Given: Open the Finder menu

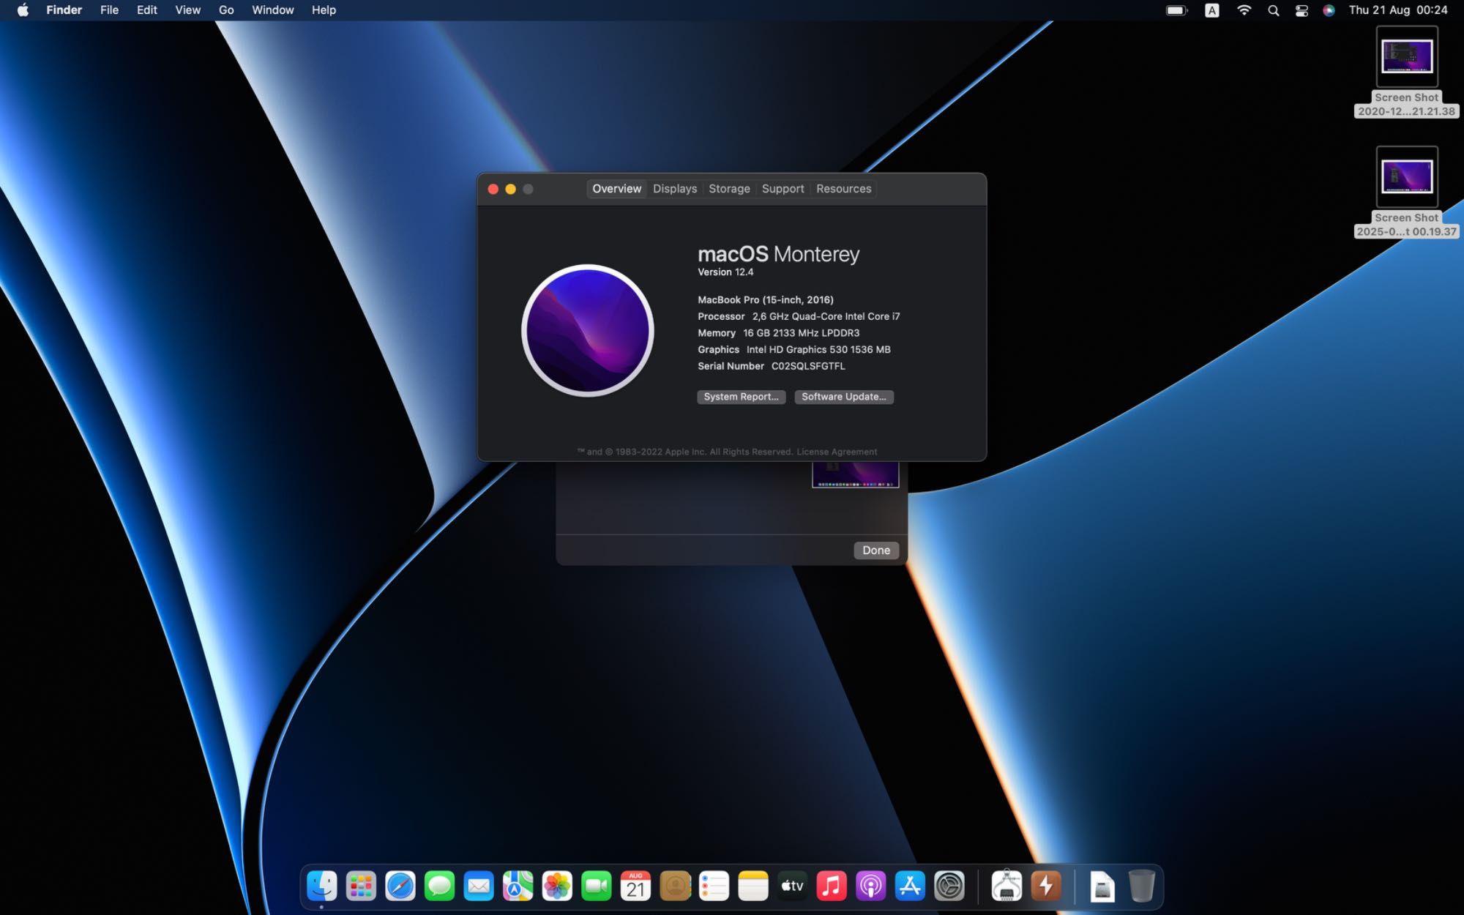Looking at the screenshot, I should point(64,10).
